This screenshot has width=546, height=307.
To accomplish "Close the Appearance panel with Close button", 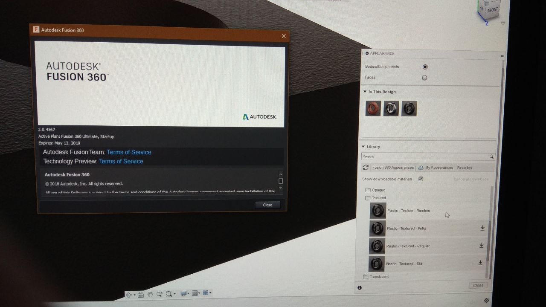I will [x=478, y=286].
